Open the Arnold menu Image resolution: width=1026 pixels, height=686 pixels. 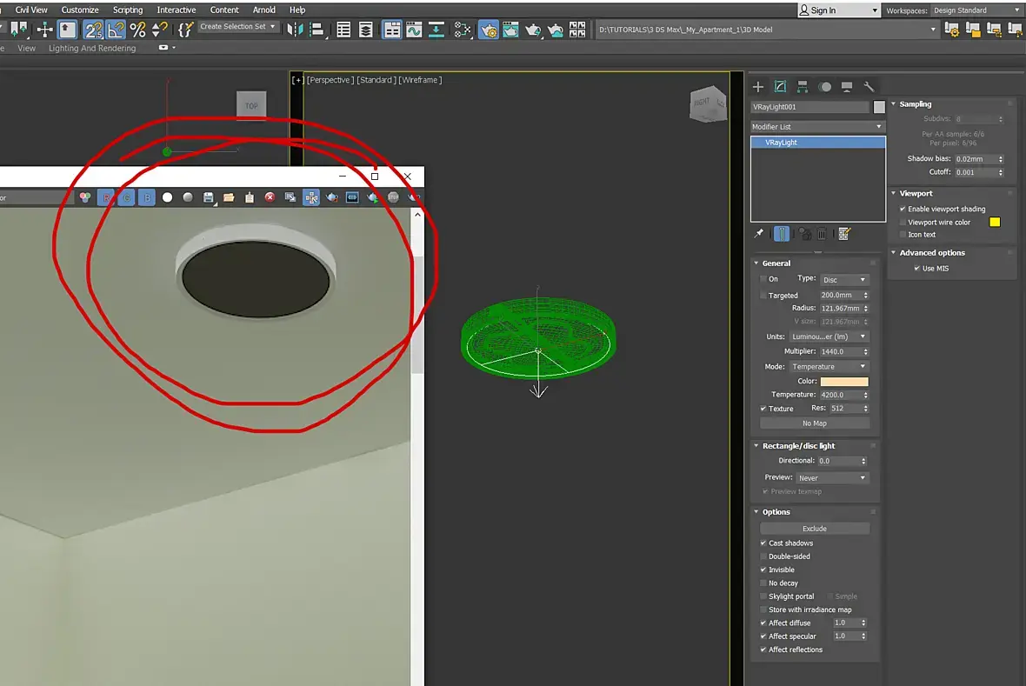(264, 10)
